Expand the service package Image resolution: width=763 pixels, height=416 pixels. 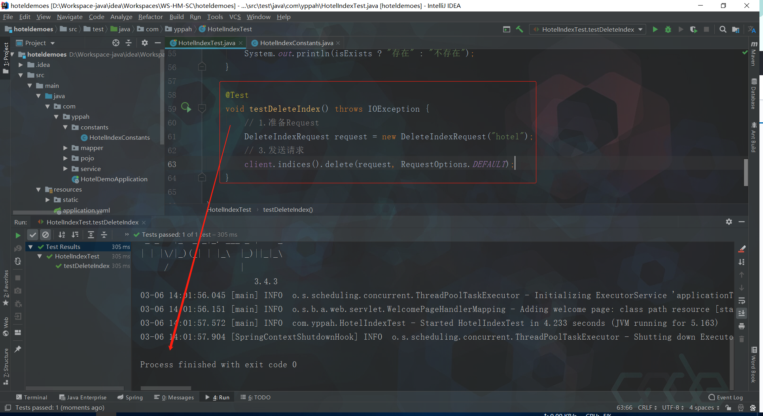[x=65, y=169]
